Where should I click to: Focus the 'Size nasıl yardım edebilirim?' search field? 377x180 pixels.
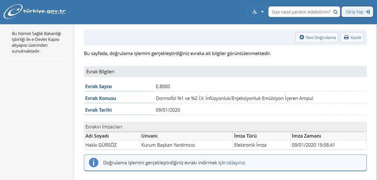click(x=300, y=12)
